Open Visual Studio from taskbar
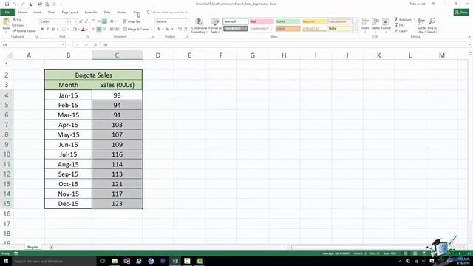Image resolution: width=473 pixels, height=266 pixels. [127, 261]
